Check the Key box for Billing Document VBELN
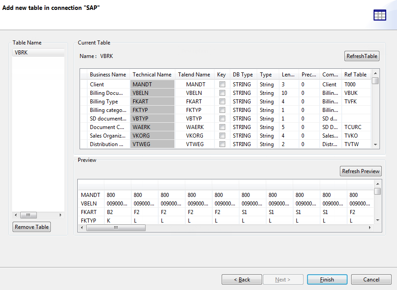This screenshot has height=290, width=397. click(222, 93)
